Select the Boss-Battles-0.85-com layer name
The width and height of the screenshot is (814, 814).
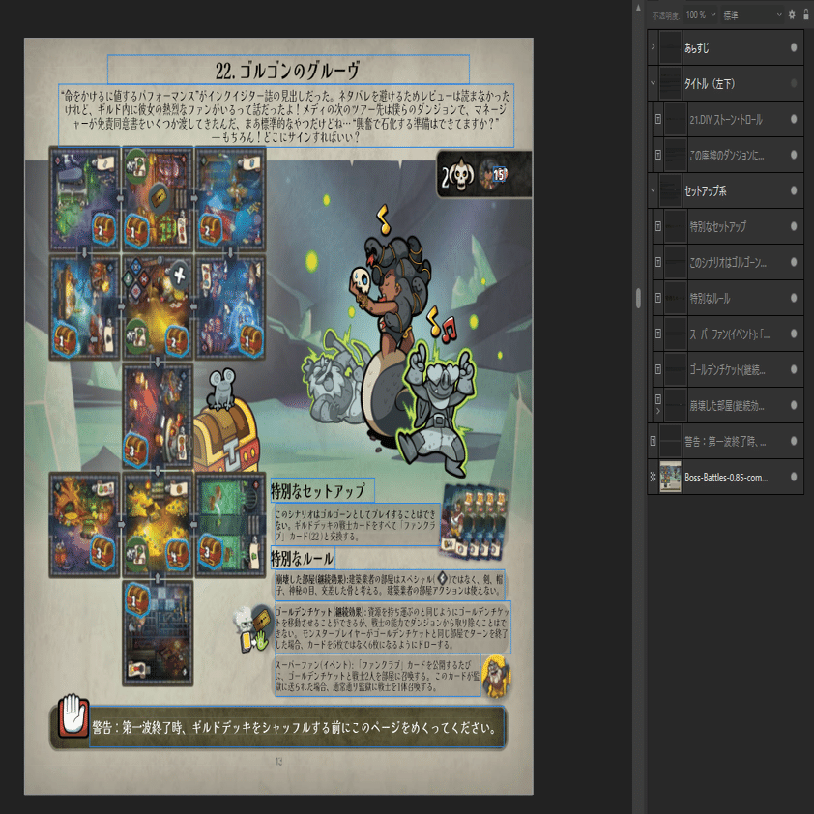click(726, 478)
